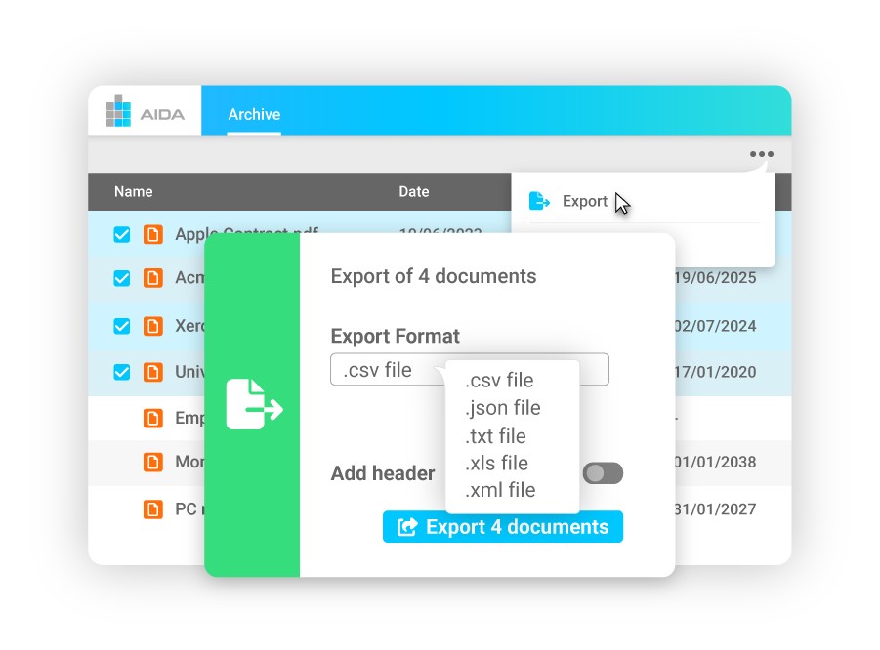Choose .xls file from the format list
This screenshot has width=880, height=650.
coord(496,463)
